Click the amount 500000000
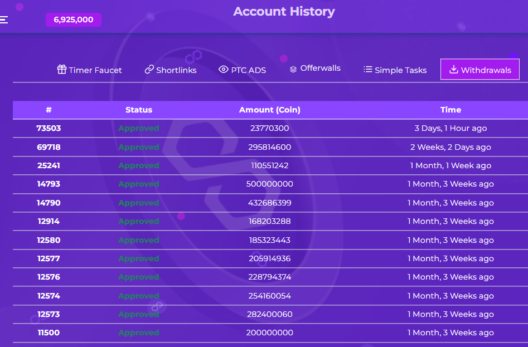 tap(270, 184)
